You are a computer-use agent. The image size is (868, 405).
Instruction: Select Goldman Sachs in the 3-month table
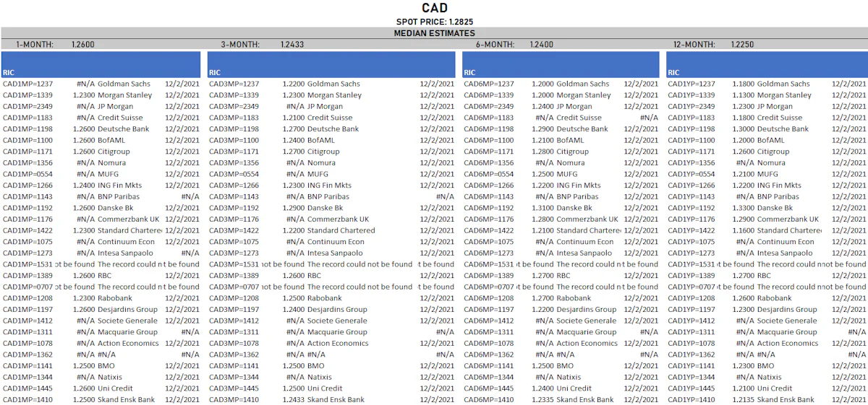334,84
